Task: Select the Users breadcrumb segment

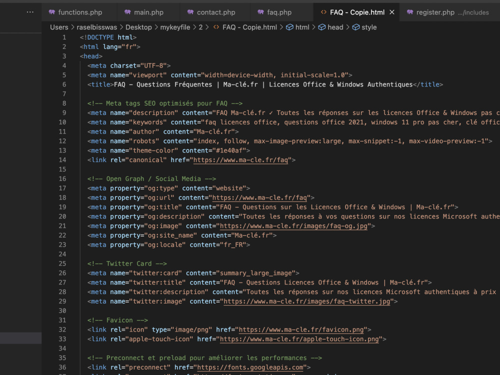Action: tap(59, 27)
